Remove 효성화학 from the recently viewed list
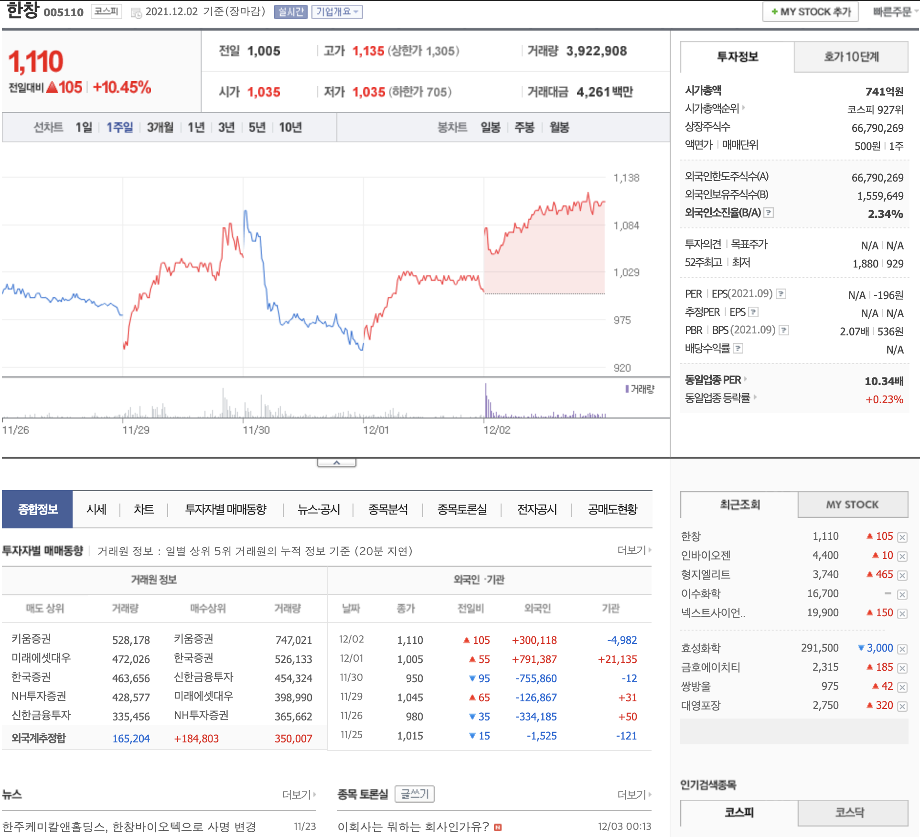Image resolution: width=920 pixels, height=837 pixels. (x=902, y=649)
